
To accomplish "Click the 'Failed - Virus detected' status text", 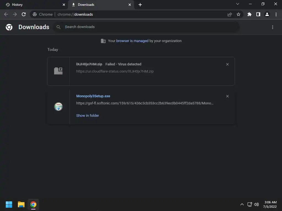I will tap(123, 64).
